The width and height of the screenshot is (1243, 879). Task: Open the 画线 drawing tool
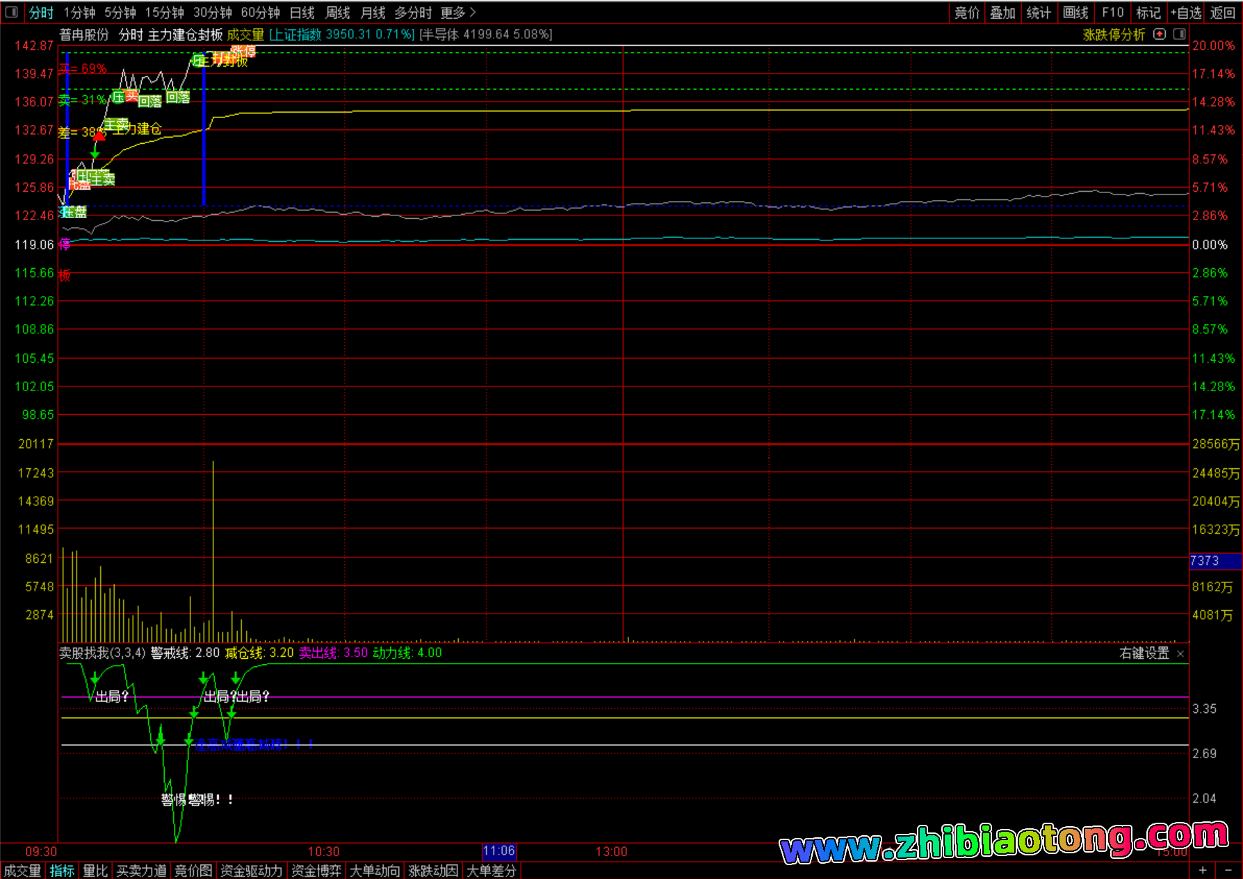click(1075, 13)
